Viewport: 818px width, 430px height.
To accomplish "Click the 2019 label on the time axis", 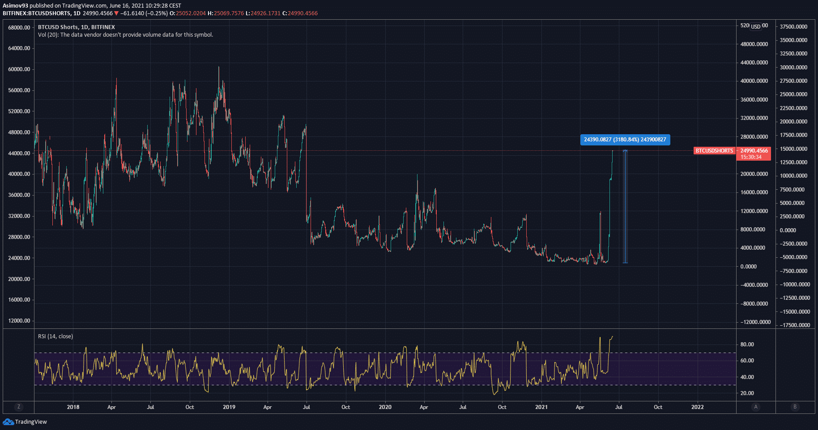I will (229, 407).
